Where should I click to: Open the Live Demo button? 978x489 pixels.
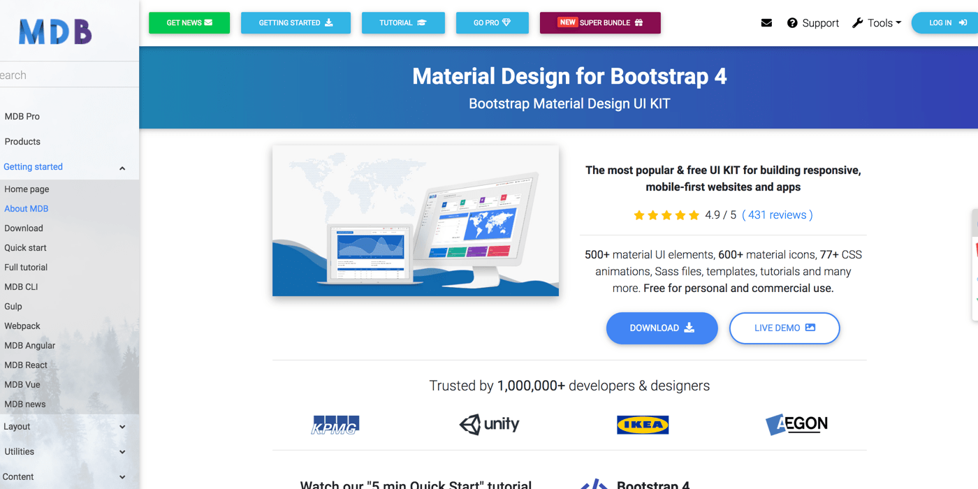(x=784, y=328)
